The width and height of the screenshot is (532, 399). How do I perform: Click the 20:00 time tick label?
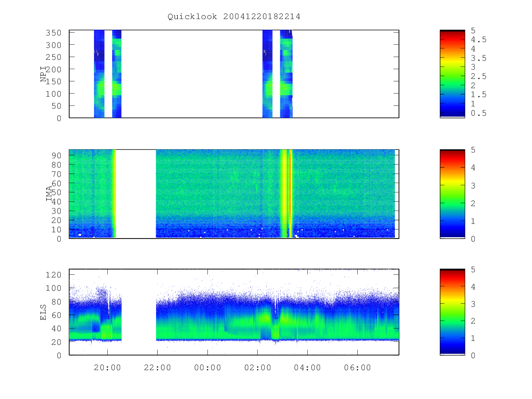[107, 368]
